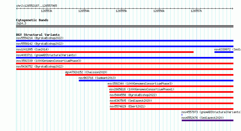Click the chr2:126552187..126557965 region label
Viewport: 241px width, 131px height.
click(x=37, y=6)
